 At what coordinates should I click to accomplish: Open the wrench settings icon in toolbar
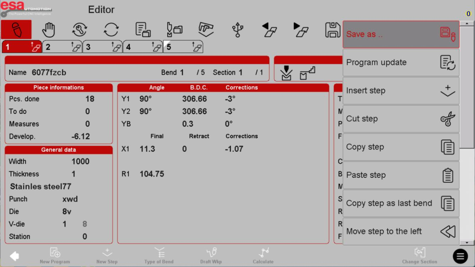(x=80, y=30)
